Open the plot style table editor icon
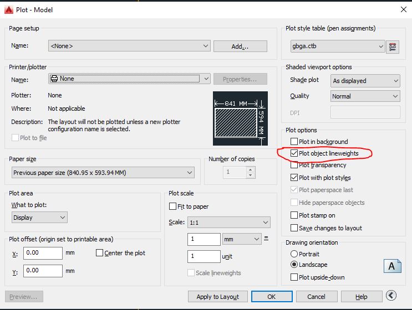This screenshot has width=412, height=310. tap(393, 46)
